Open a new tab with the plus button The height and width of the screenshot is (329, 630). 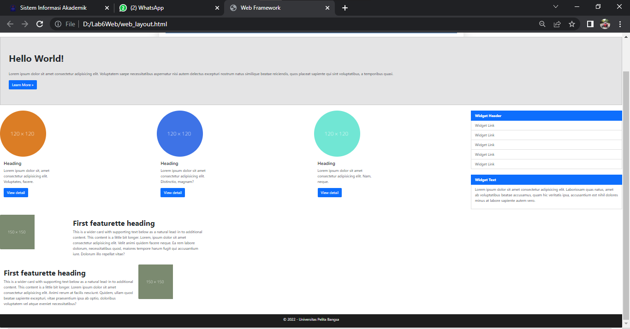click(345, 8)
